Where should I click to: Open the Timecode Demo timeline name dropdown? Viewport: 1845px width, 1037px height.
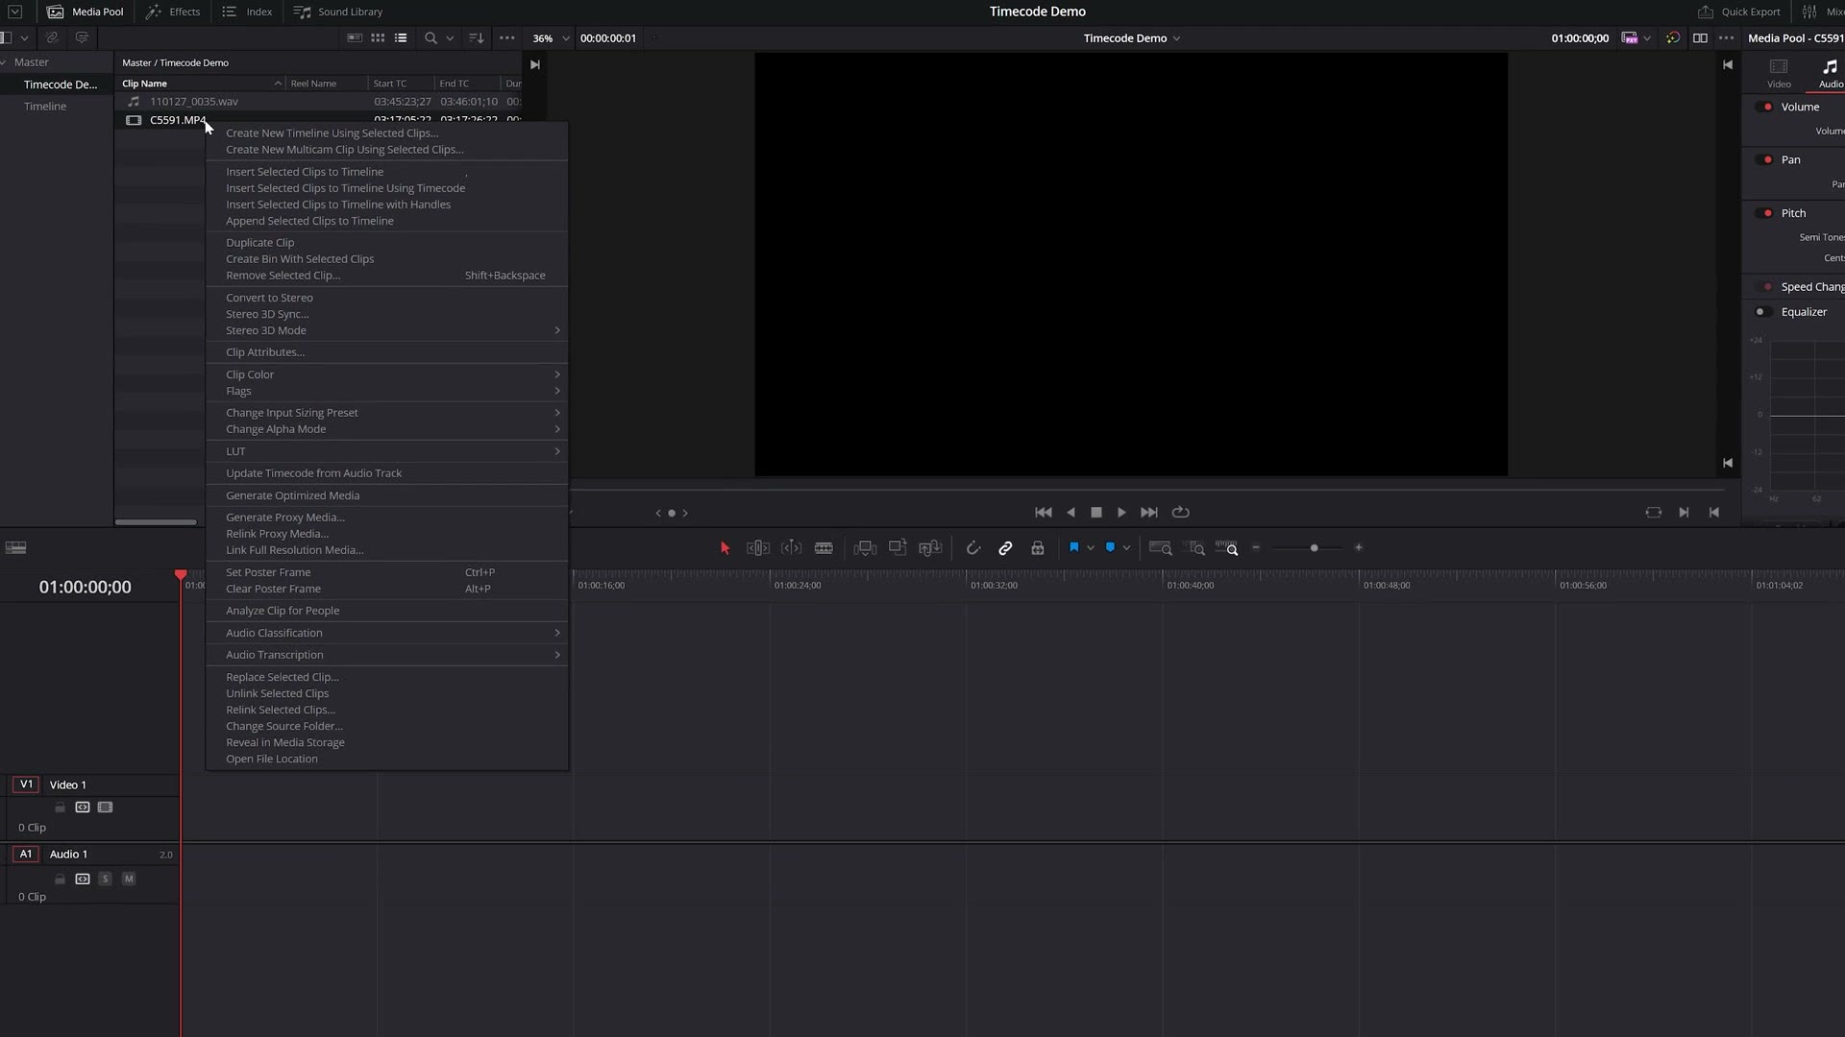pos(1131,38)
